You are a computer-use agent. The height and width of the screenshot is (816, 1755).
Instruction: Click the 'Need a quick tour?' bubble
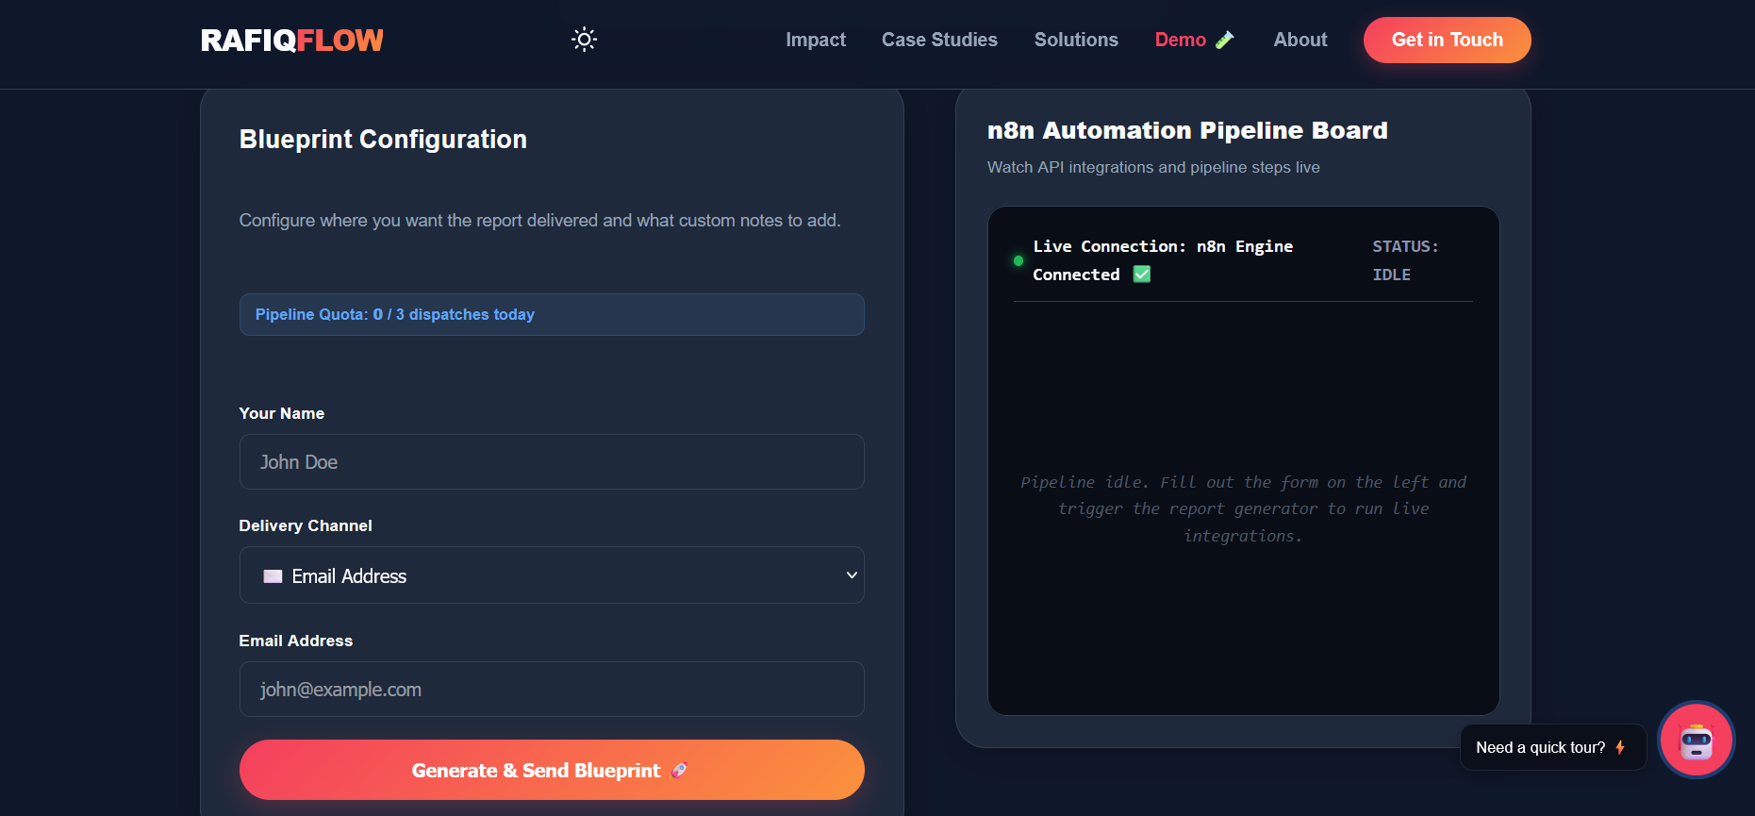tap(1552, 747)
